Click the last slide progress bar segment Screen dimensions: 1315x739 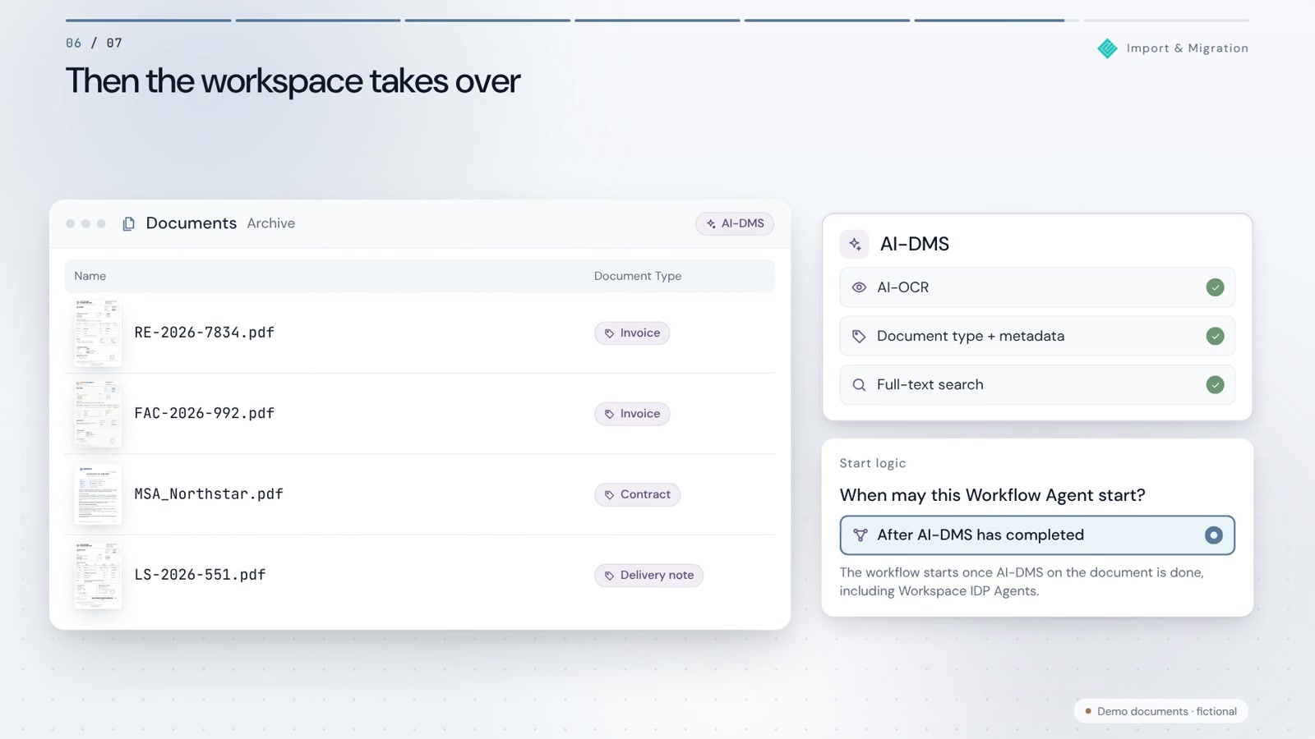(x=1165, y=20)
